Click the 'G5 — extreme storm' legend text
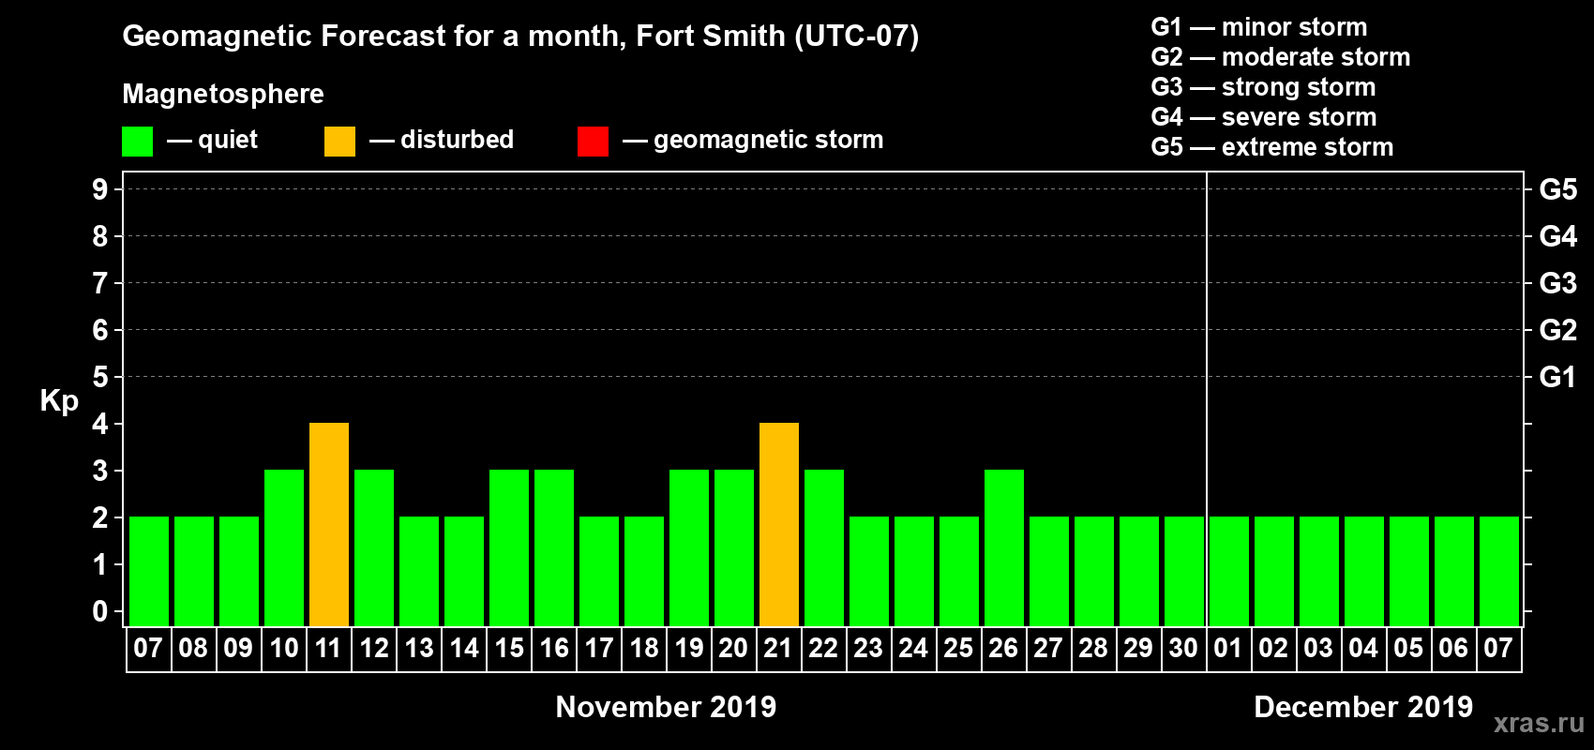Image resolution: width=1594 pixels, height=750 pixels. tap(1272, 147)
